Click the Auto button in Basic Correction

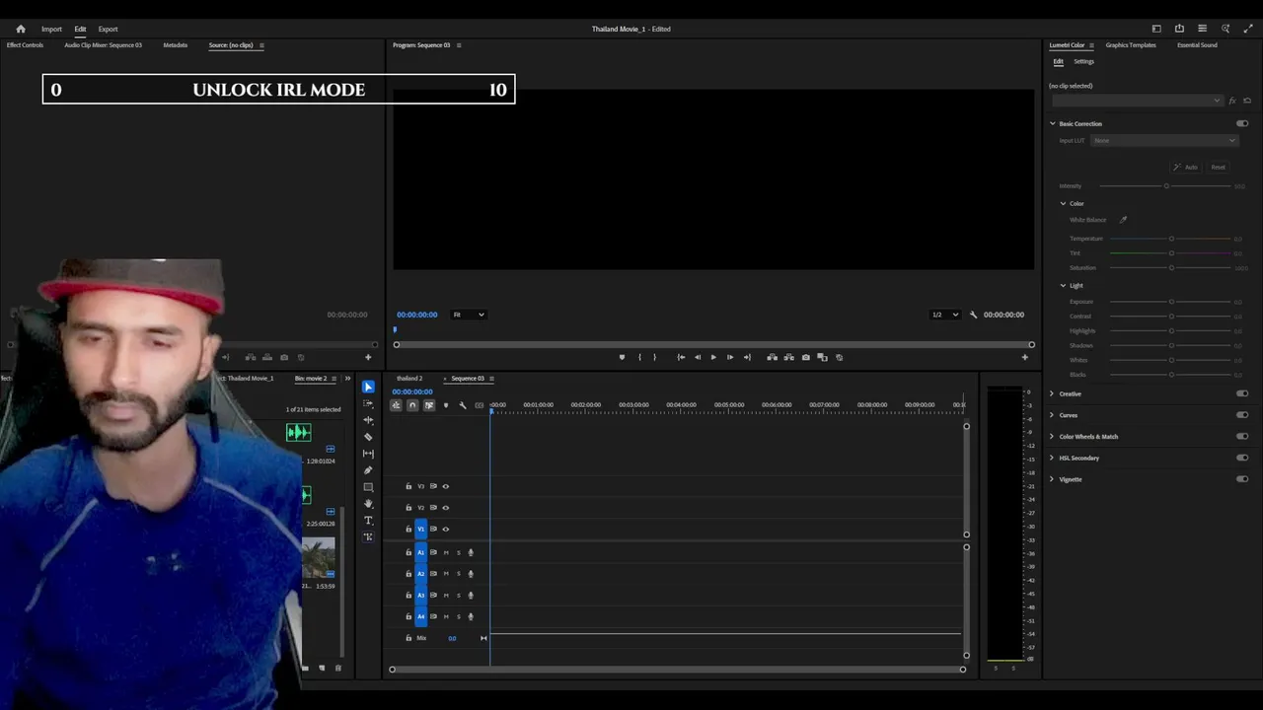click(x=1185, y=168)
